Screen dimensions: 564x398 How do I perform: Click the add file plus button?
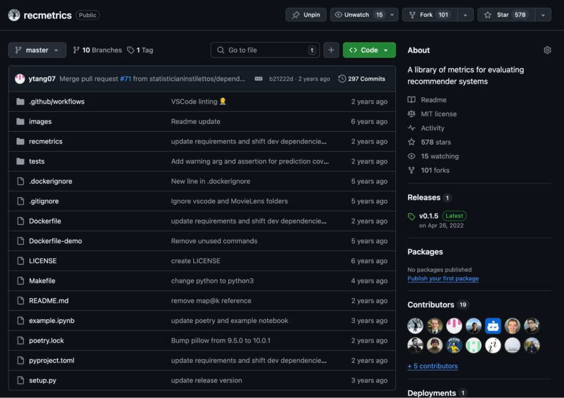click(331, 50)
